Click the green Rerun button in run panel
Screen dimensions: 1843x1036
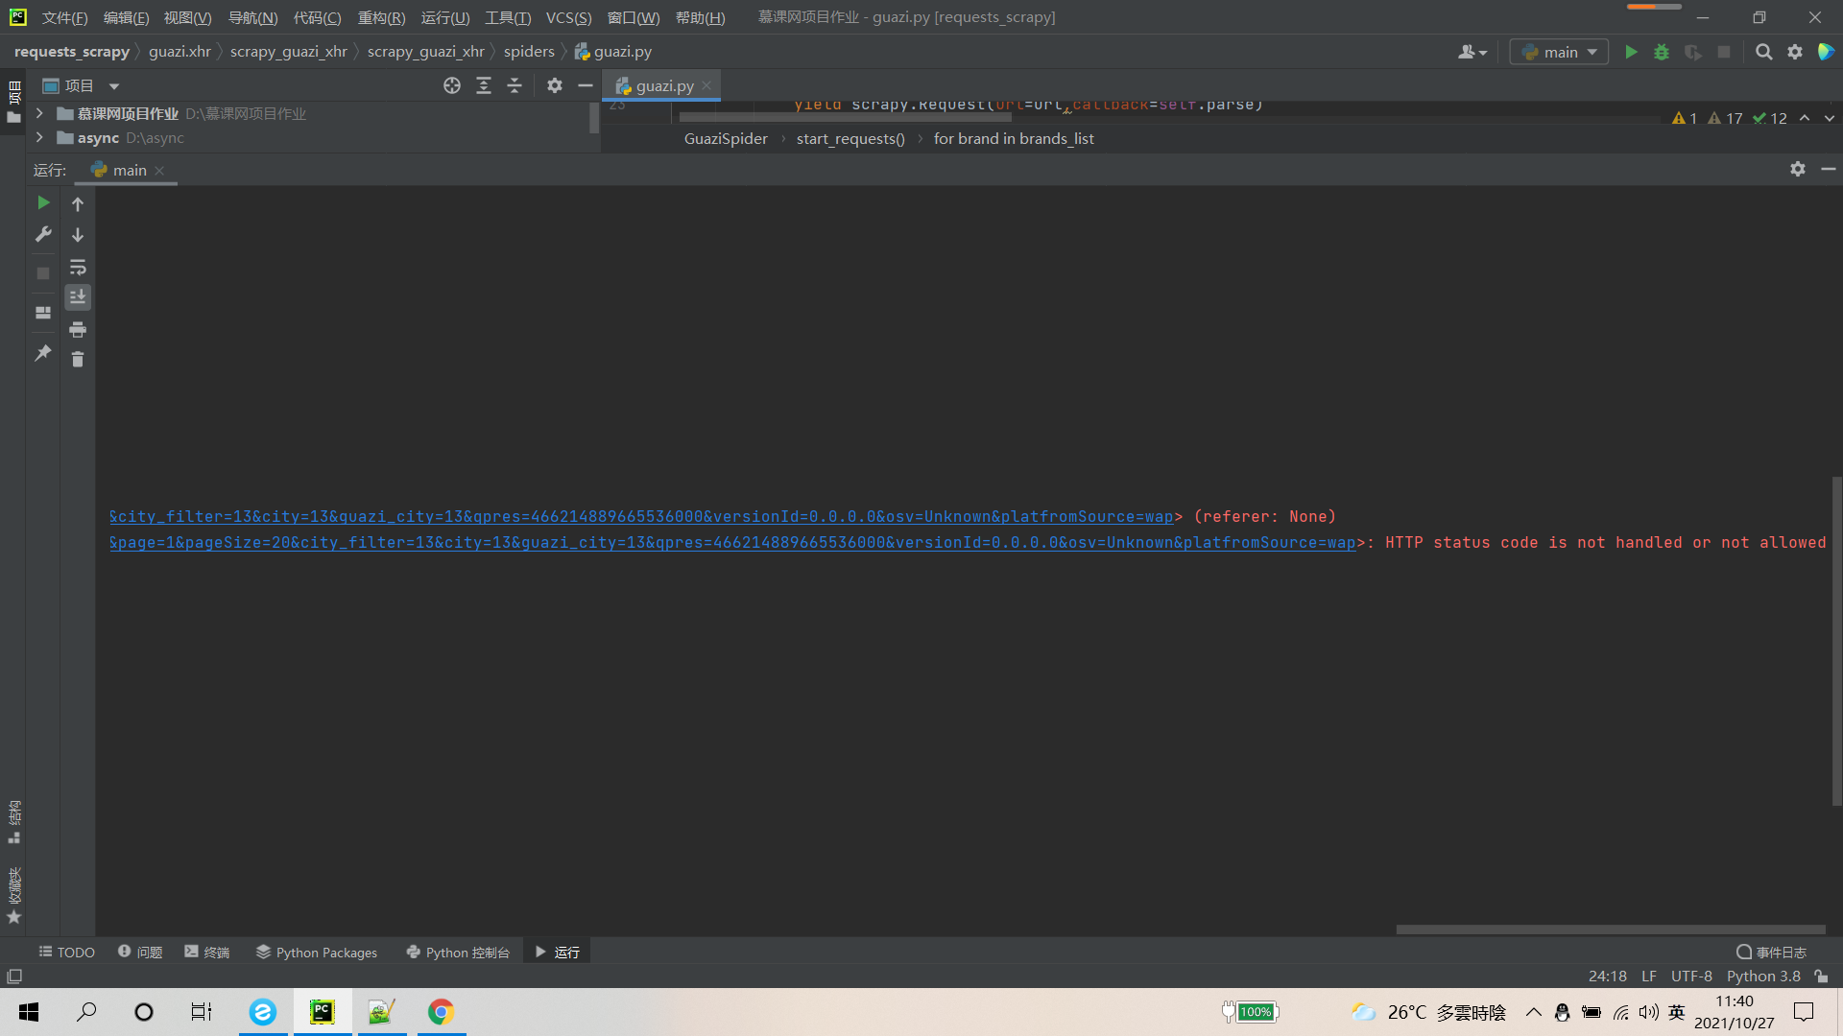pos(43,203)
